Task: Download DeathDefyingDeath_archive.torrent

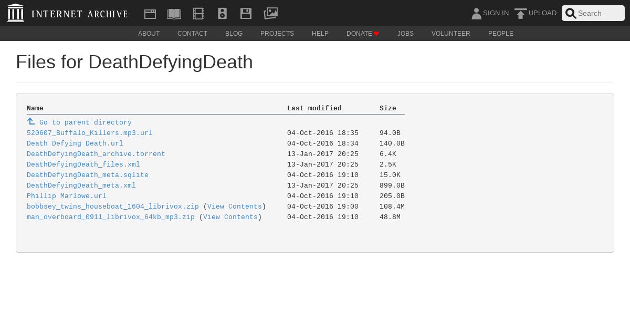Action: (x=96, y=154)
